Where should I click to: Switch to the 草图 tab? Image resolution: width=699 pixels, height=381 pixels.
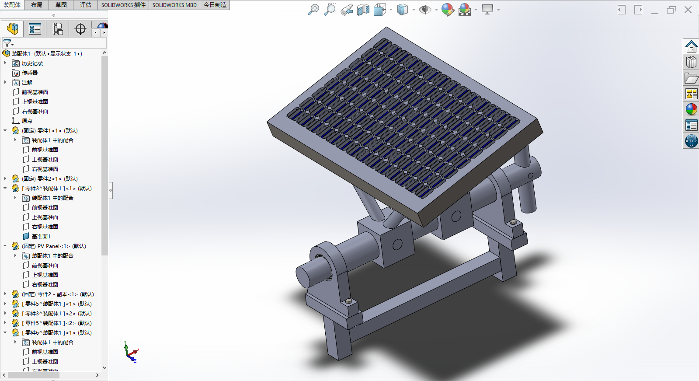pos(61,5)
